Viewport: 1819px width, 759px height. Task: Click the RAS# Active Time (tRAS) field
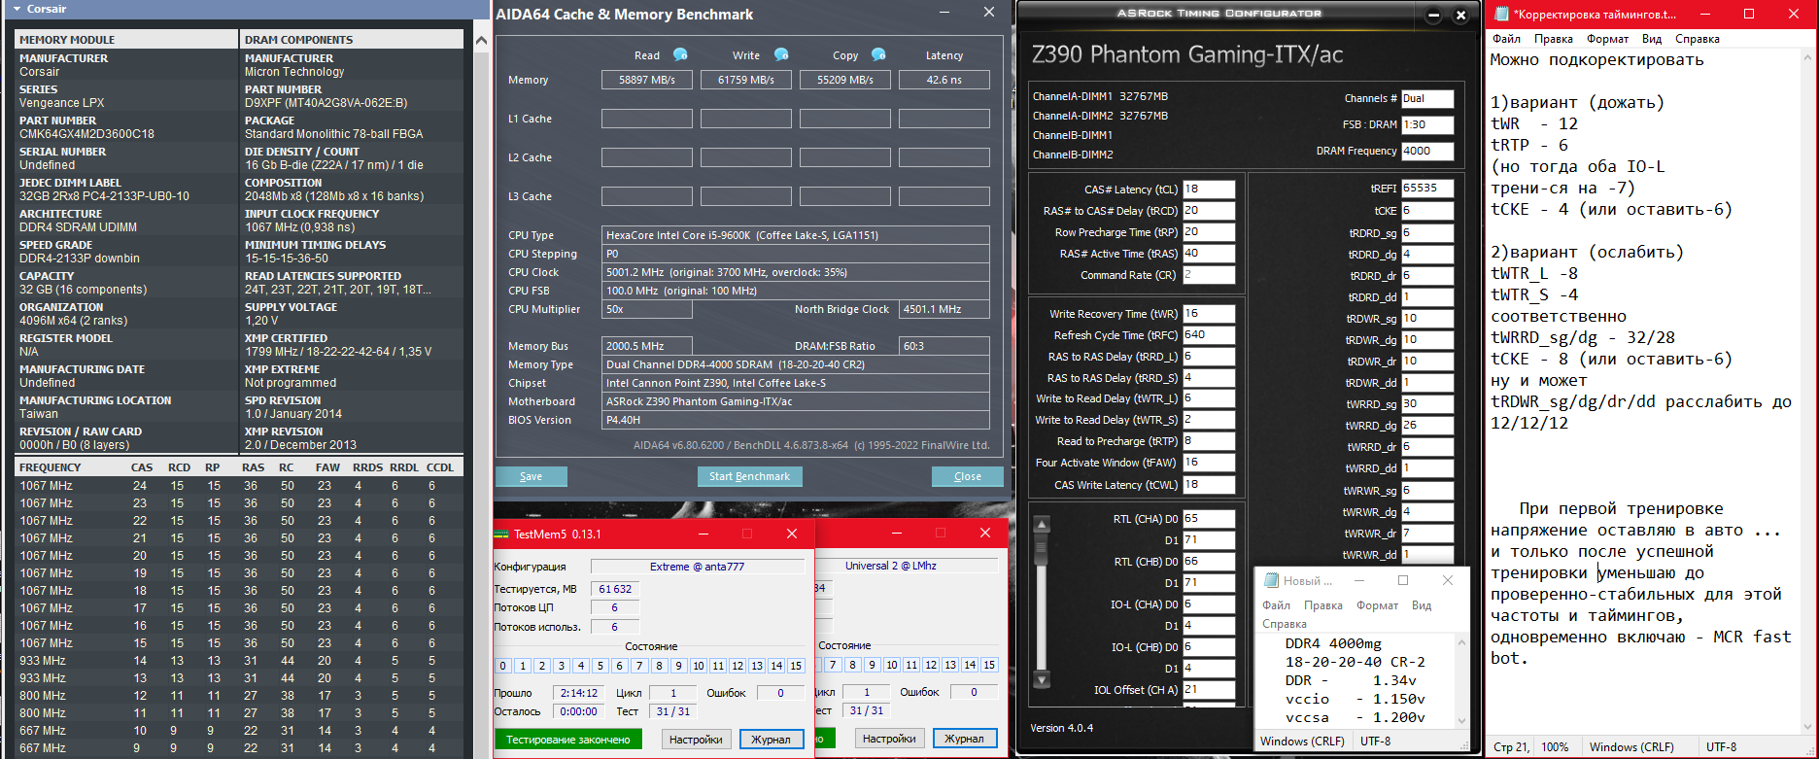tap(1209, 254)
